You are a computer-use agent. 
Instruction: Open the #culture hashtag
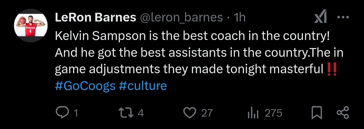(143, 86)
